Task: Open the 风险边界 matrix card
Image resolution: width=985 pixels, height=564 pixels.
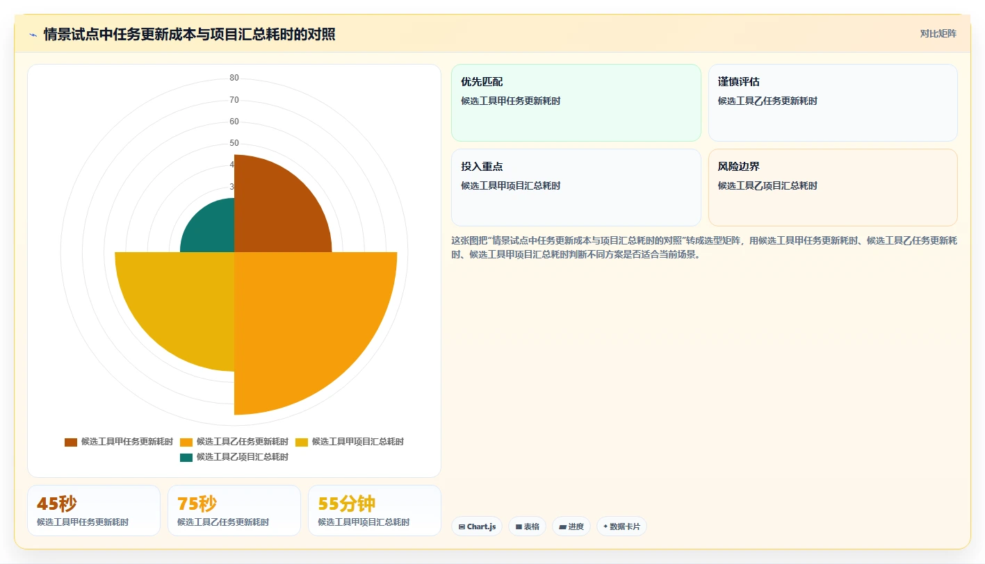Action: [833, 188]
